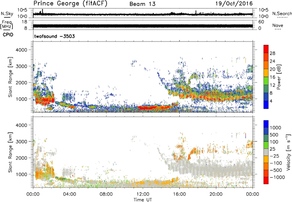Click the 3000 tick of power panel range axis
This screenshot has width=292, height=202.
[21, 66]
